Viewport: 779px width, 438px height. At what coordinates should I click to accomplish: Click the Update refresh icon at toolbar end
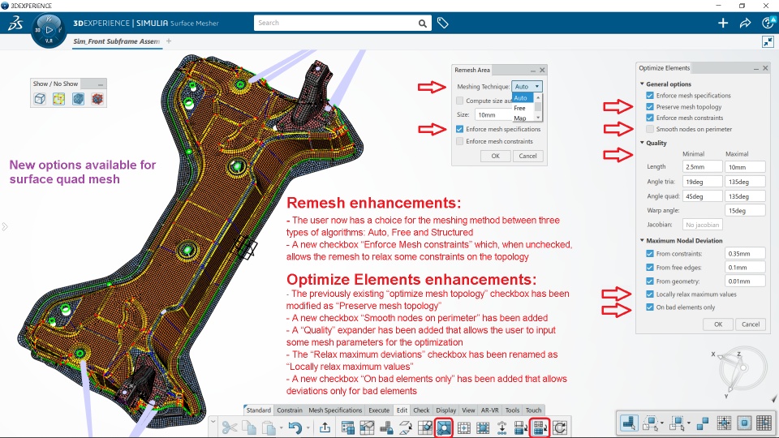(x=560, y=427)
